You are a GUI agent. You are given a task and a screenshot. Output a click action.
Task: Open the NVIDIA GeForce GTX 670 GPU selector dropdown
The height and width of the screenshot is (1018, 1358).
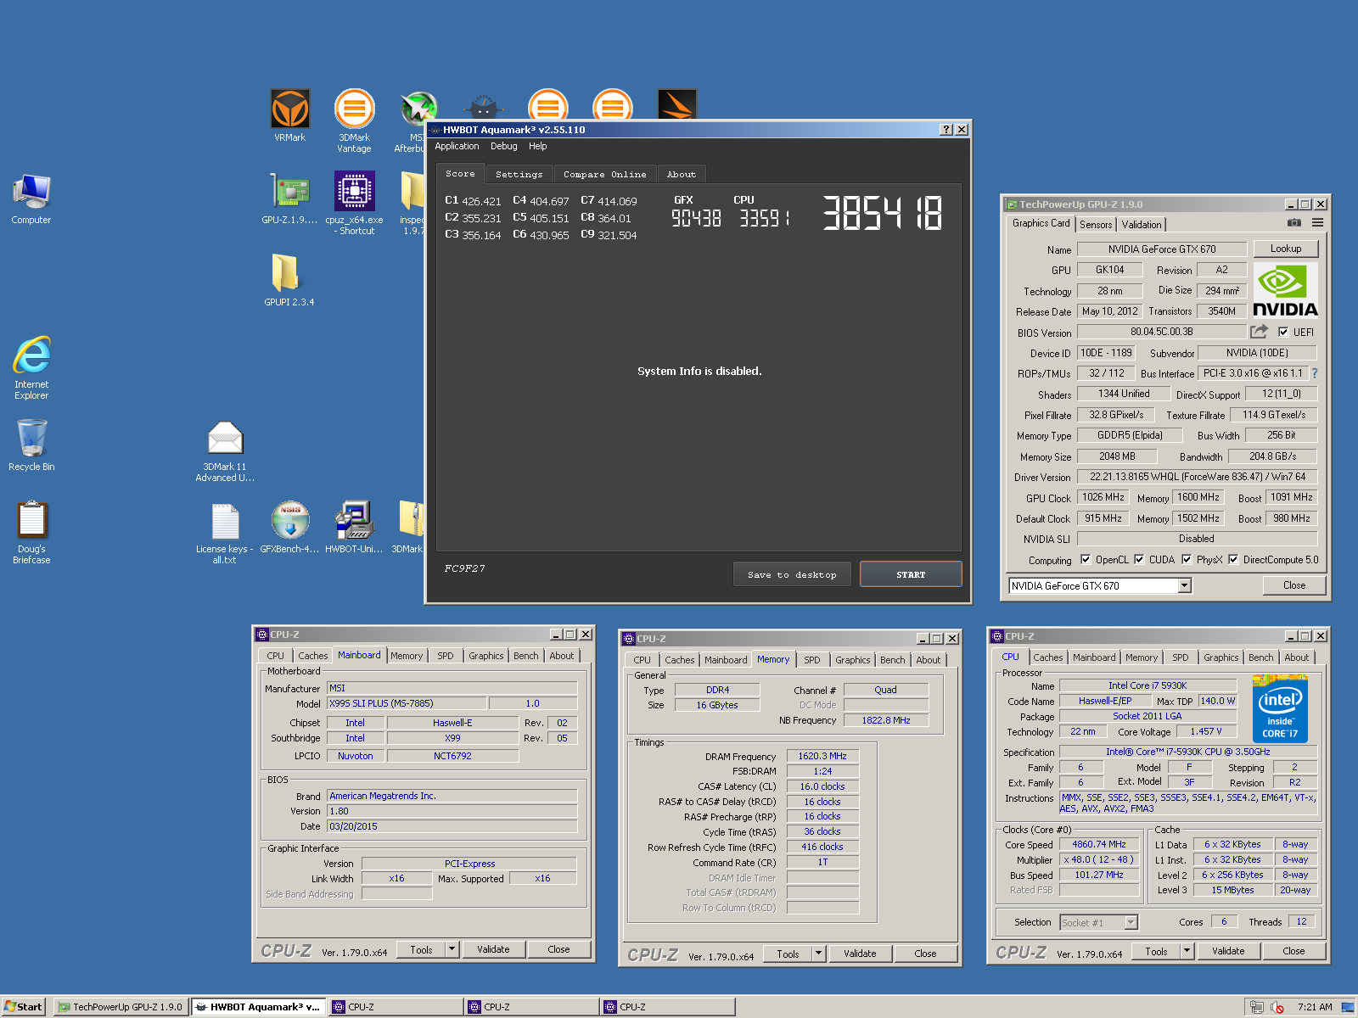pos(1184,586)
